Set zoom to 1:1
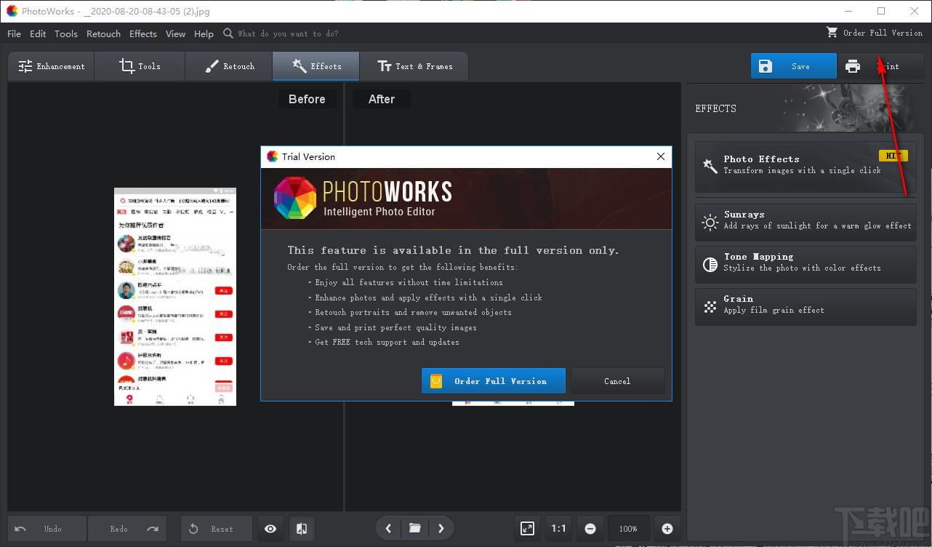Screen dimensions: 932x547 (x=558, y=529)
